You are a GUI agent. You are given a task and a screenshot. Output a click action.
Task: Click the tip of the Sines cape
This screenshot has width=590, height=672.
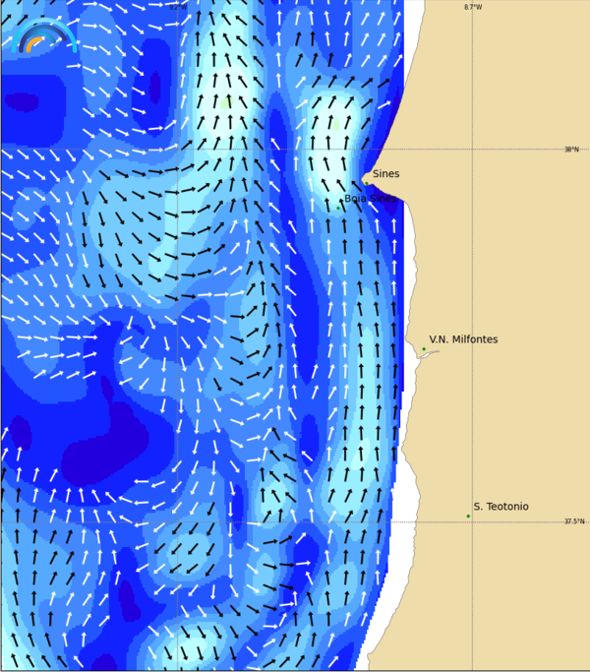pyautogui.click(x=363, y=180)
